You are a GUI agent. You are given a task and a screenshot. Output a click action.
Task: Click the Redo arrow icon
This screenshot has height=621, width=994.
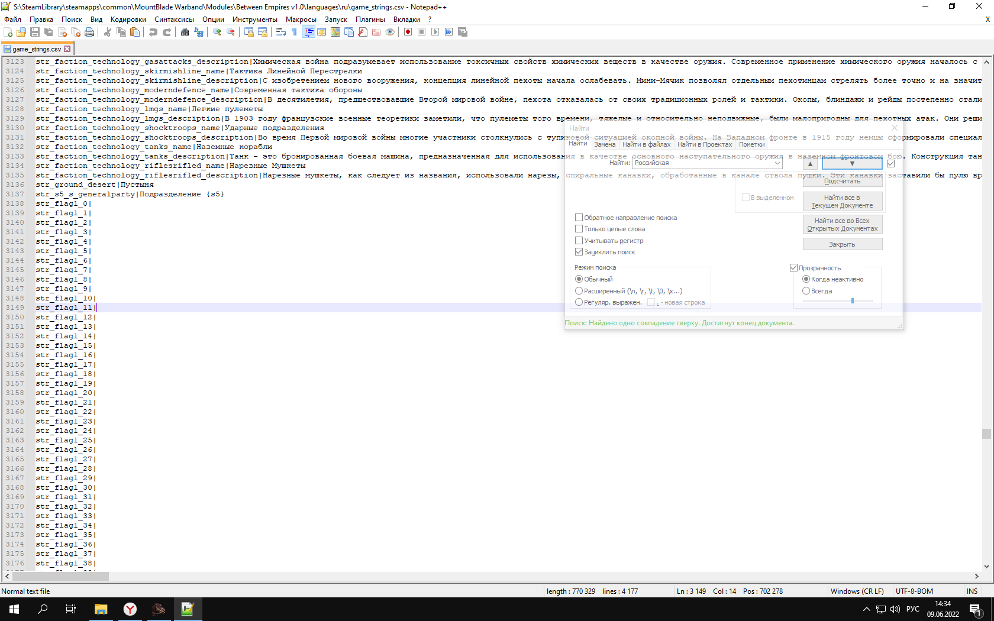click(x=167, y=32)
